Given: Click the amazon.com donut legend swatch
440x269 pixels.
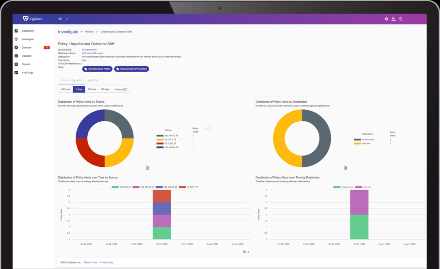Looking at the screenshot, I should click(x=357, y=139).
